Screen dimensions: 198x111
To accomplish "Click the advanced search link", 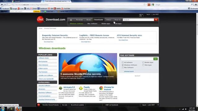I will (129, 72).
